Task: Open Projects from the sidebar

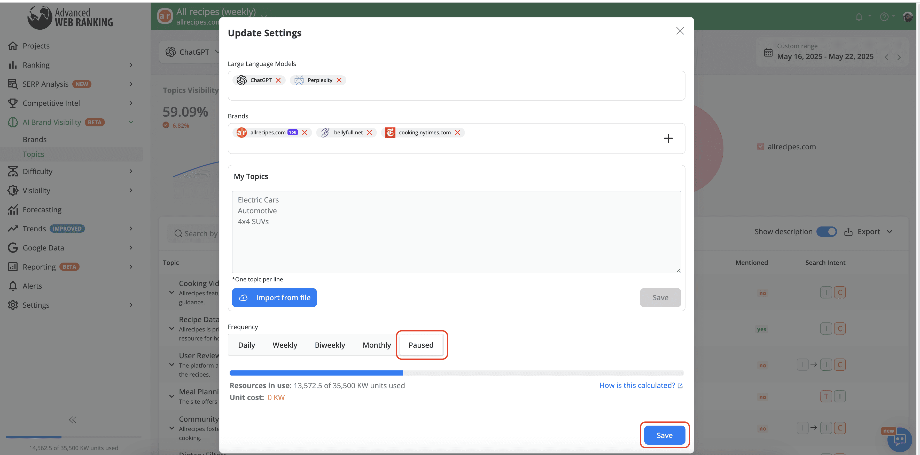Action: click(x=36, y=46)
